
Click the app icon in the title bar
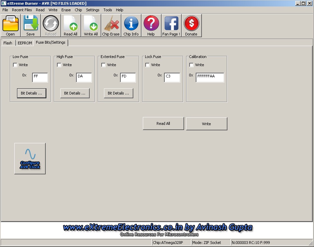pos(4,3)
